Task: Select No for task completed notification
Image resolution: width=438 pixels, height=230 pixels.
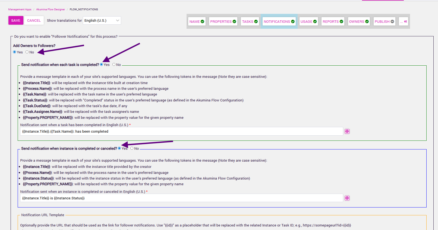Action: pos(114,65)
